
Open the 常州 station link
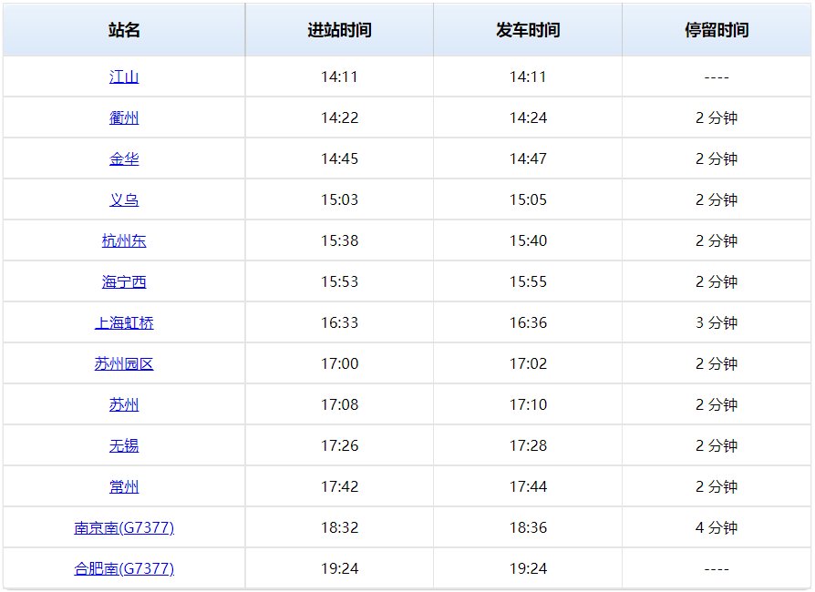[124, 487]
